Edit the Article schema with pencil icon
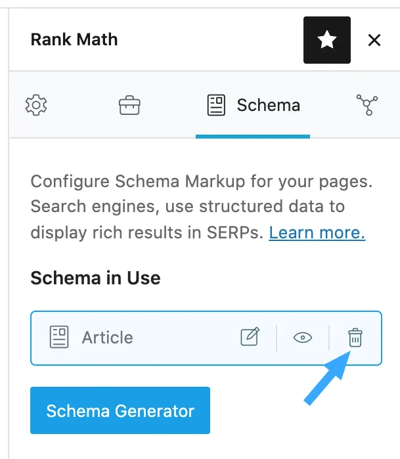Image resolution: width=400 pixels, height=459 pixels. click(250, 338)
